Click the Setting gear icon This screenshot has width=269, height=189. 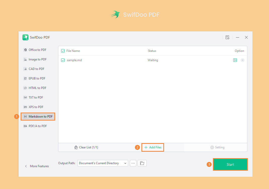click(x=212, y=147)
